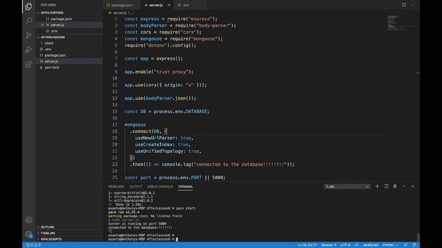Viewport: 442px width, 248px height.
Task: Open notifications bell in status bar
Action: [x=414, y=245]
